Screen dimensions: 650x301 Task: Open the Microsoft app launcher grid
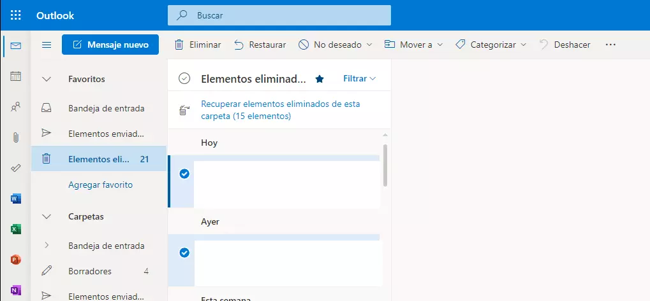click(15, 15)
